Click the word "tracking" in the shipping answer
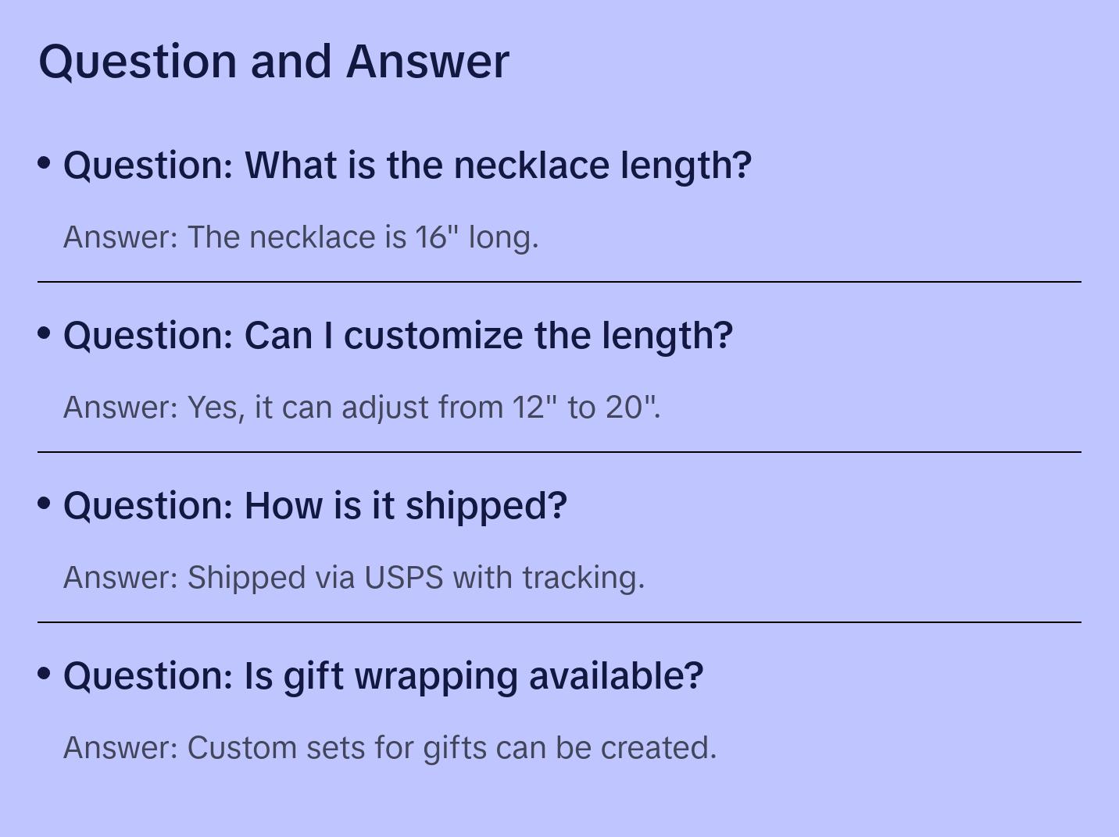This screenshot has width=1119, height=837. pos(583,578)
